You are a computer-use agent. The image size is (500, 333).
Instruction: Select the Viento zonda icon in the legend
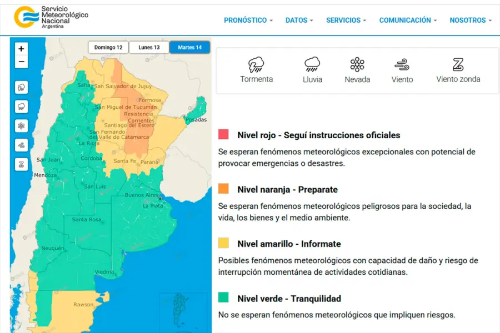point(458,65)
